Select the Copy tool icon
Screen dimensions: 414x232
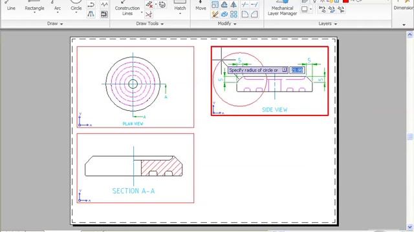(x=224, y=14)
